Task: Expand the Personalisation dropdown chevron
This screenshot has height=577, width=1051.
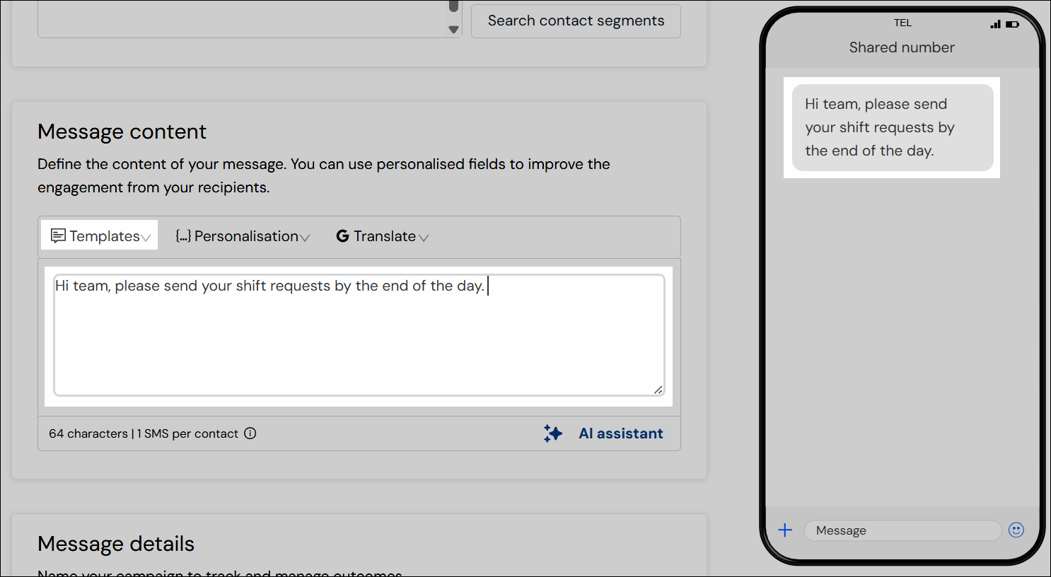Action: (x=305, y=238)
